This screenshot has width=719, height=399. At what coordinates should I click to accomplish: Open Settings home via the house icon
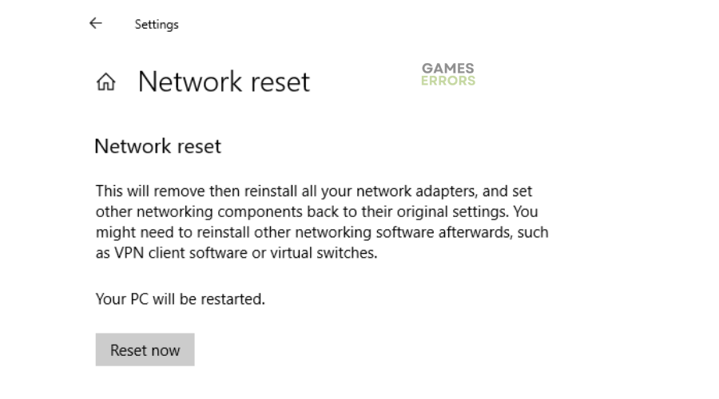tap(106, 82)
